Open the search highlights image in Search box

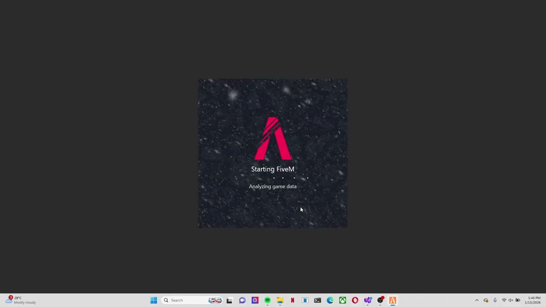click(x=215, y=300)
